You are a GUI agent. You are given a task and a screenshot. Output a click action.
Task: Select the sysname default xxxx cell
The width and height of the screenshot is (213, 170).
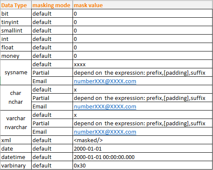click(x=143, y=64)
